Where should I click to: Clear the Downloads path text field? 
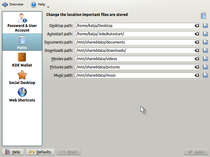pos(197,51)
